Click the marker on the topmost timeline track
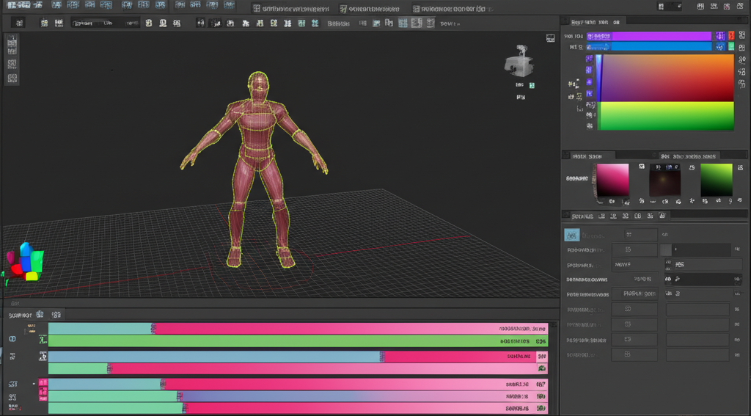 pyautogui.click(x=154, y=328)
